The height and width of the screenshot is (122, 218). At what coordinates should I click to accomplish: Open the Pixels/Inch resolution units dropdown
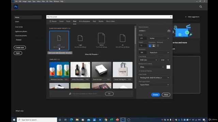click(159, 53)
